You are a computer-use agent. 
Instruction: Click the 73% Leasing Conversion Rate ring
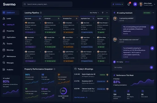[63, 91]
